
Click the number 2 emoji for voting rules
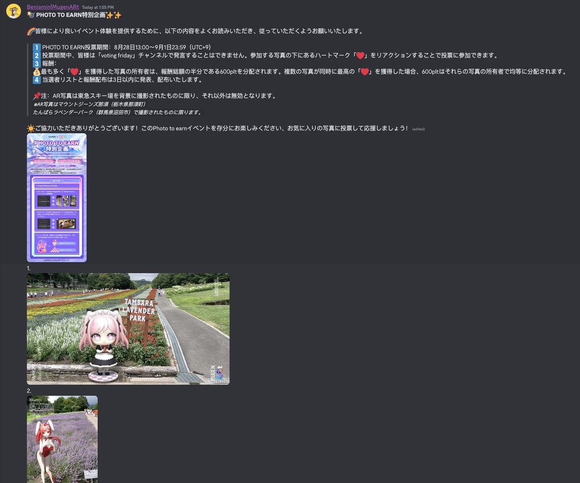tap(37, 56)
